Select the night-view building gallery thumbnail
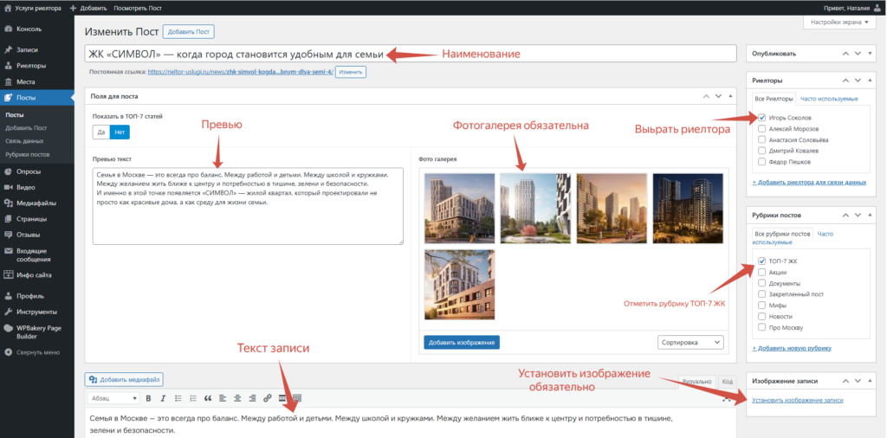Viewport: 887px width, 438px height. (x=688, y=209)
